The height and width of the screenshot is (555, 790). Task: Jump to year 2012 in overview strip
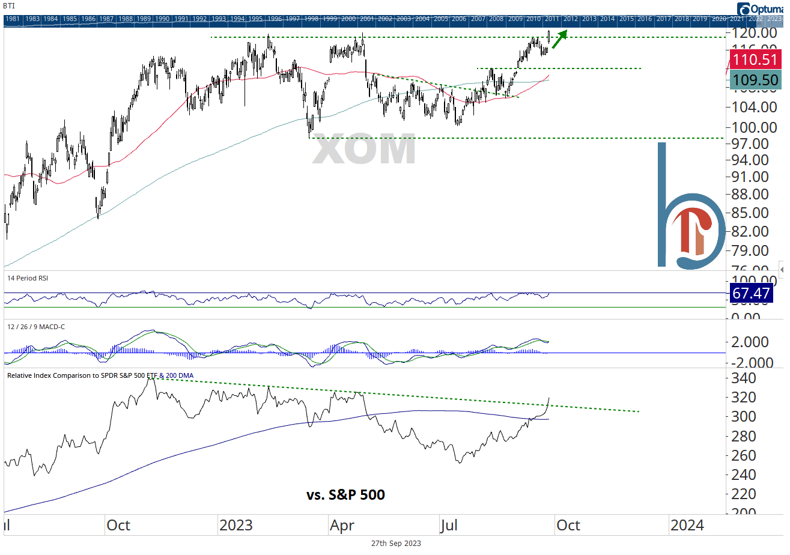571,19
